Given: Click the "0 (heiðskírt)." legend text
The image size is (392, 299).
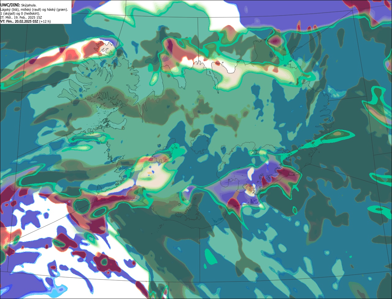Looking at the screenshot, I should click(30, 14).
